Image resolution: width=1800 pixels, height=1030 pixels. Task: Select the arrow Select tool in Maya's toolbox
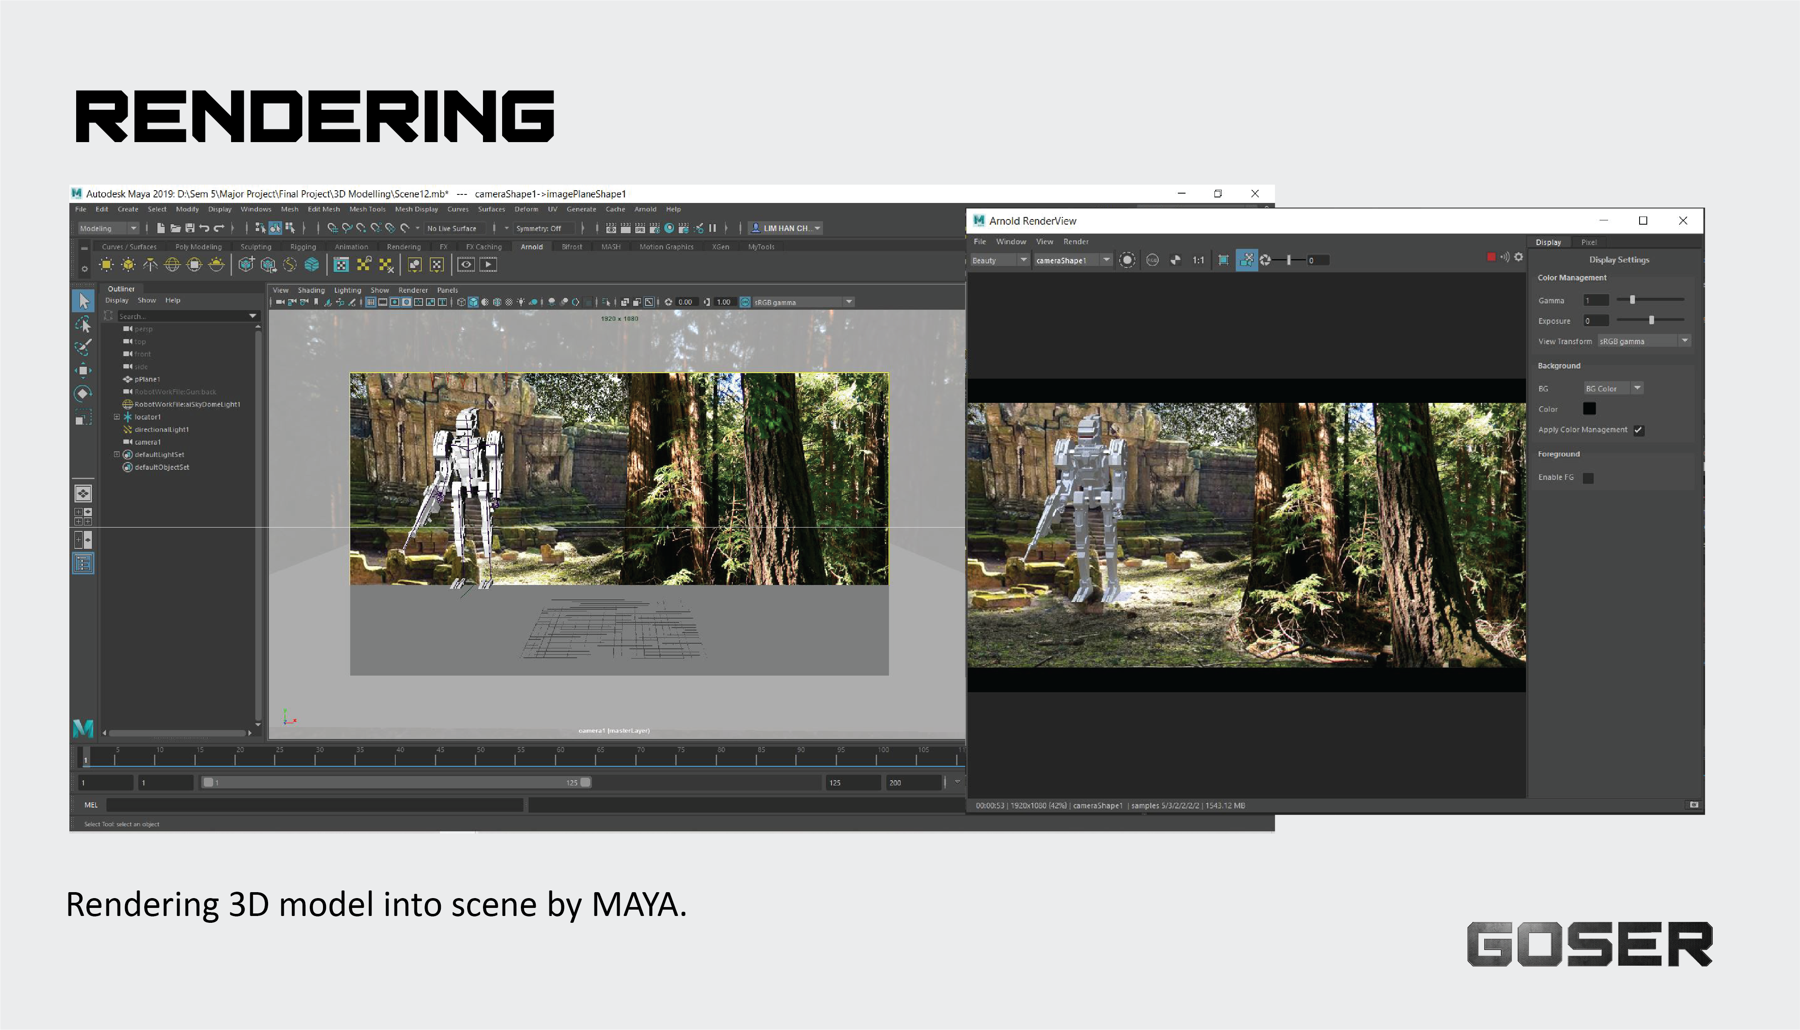pyautogui.click(x=83, y=301)
